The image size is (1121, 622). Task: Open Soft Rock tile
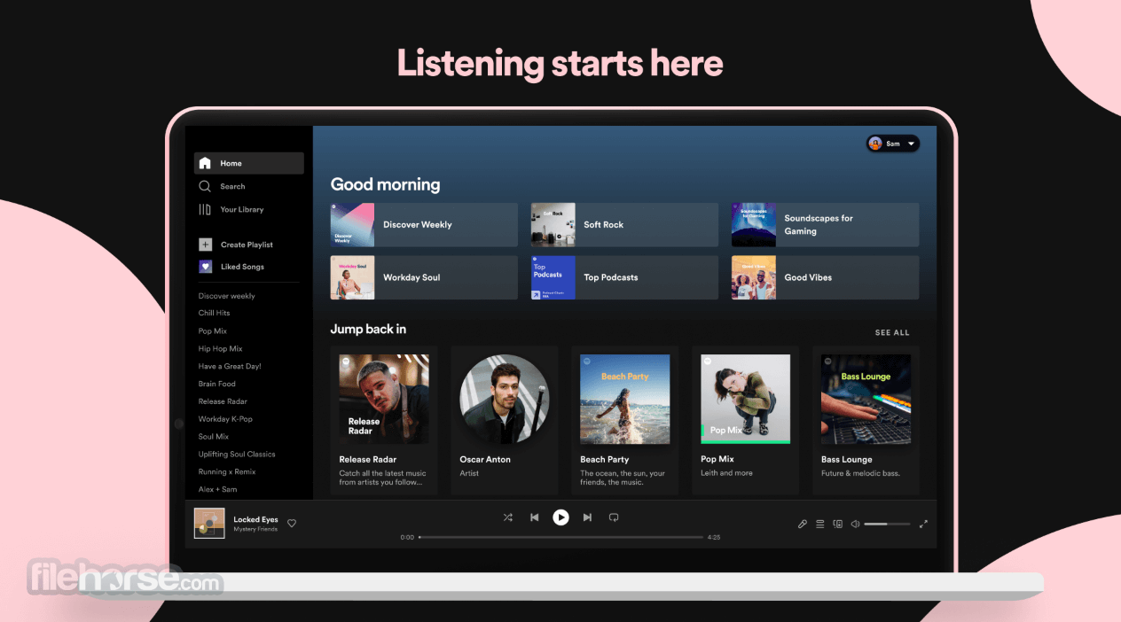point(624,225)
